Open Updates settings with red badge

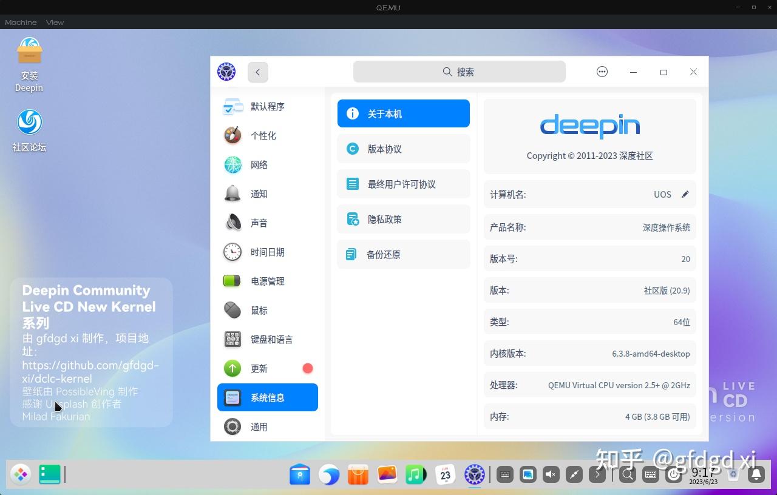point(259,368)
